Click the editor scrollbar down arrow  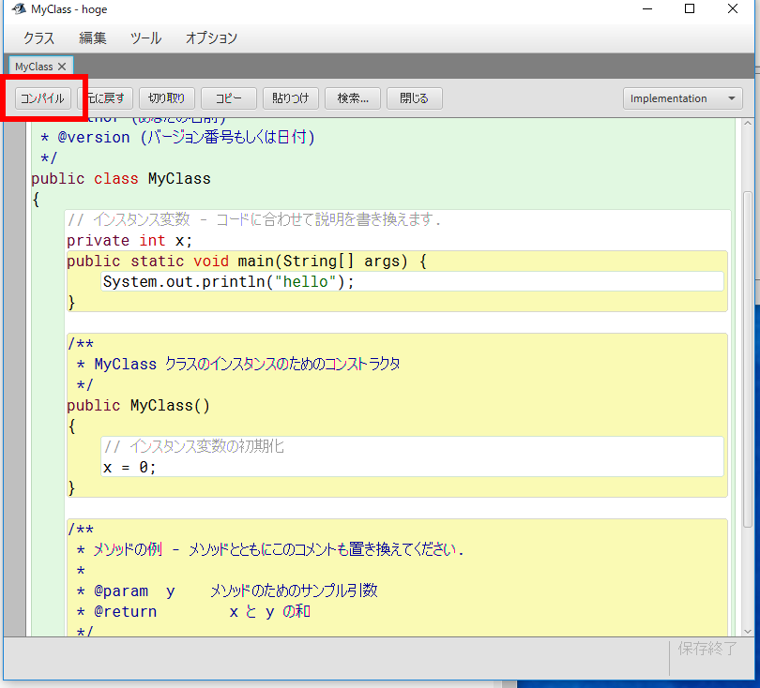coord(748,631)
